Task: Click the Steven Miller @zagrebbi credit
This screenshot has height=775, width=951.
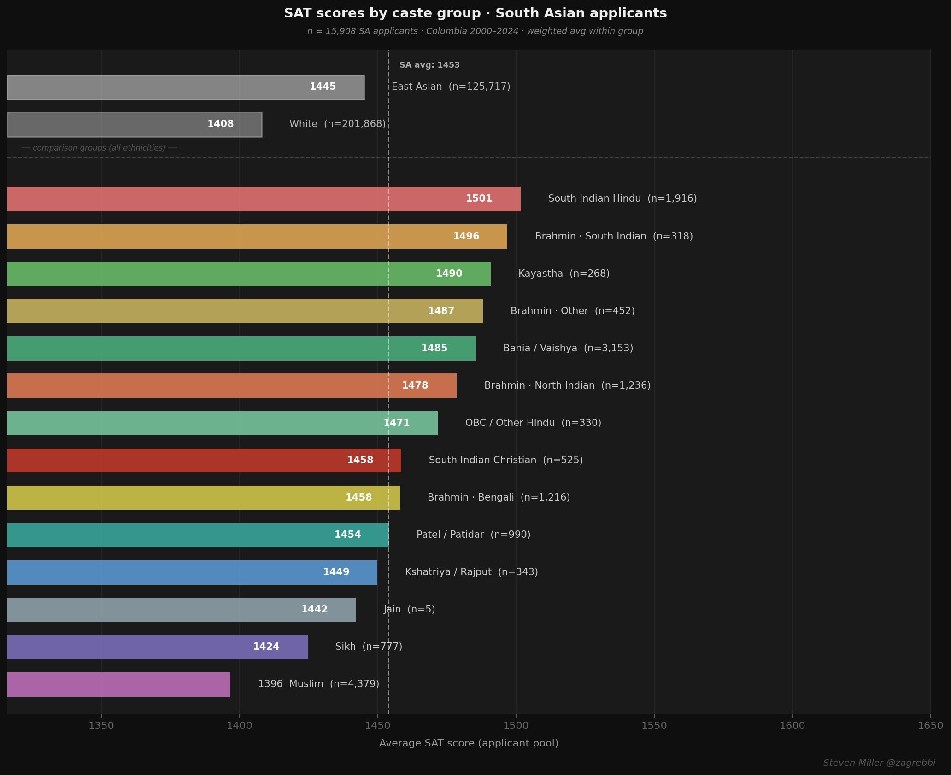Action: coord(879,763)
